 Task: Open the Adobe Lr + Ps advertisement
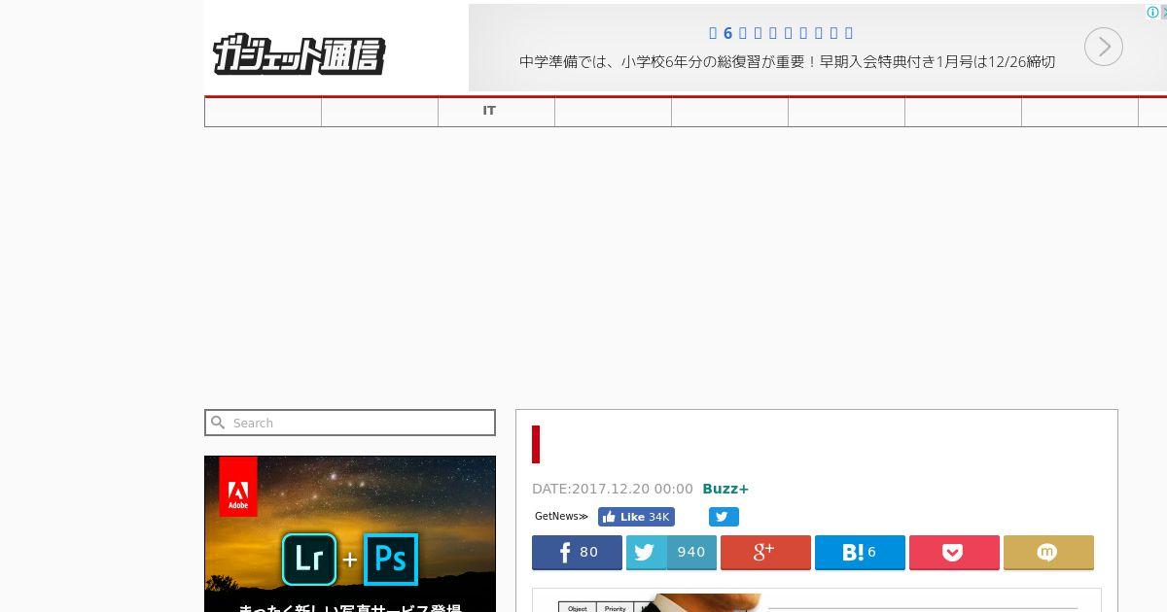point(350,534)
